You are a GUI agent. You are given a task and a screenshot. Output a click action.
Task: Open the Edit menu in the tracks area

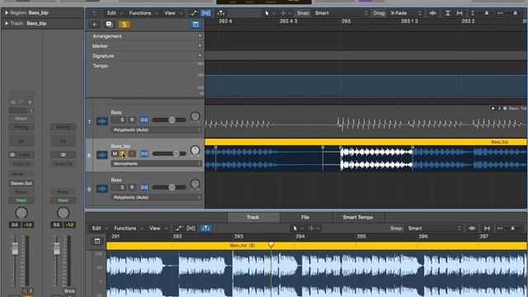point(115,13)
